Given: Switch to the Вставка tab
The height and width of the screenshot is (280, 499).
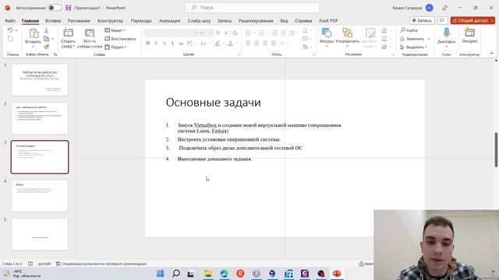Looking at the screenshot, I should [x=53, y=21].
